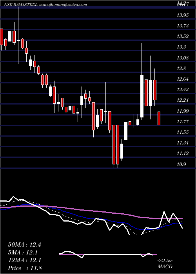This screenshot has height=274, width=196.
Task: Click the 11.55 price axis label
Action: point(183,132)
